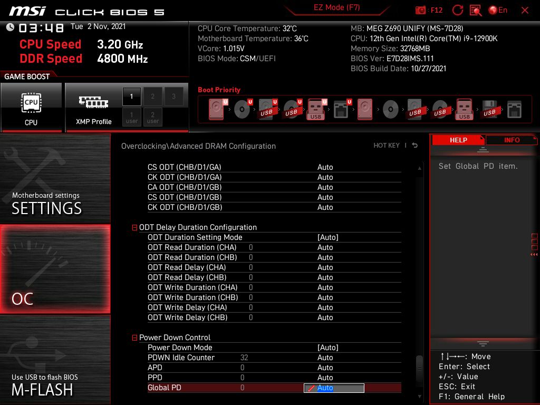Grab the settings list scrollbar thumb
Screen dimensions: 540x405
pos(419,370)
